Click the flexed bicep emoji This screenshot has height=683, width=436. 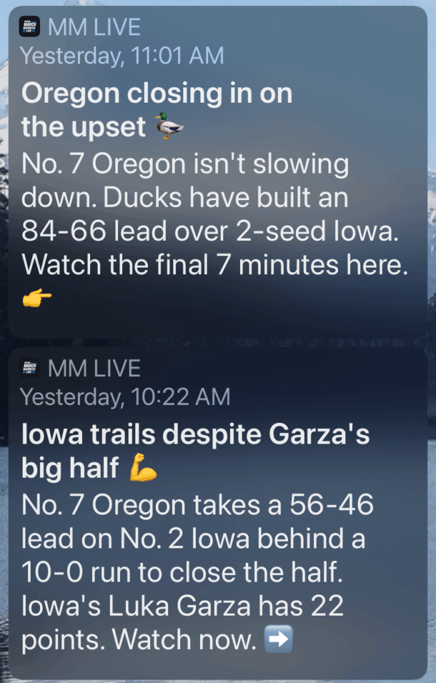(144, 468)
